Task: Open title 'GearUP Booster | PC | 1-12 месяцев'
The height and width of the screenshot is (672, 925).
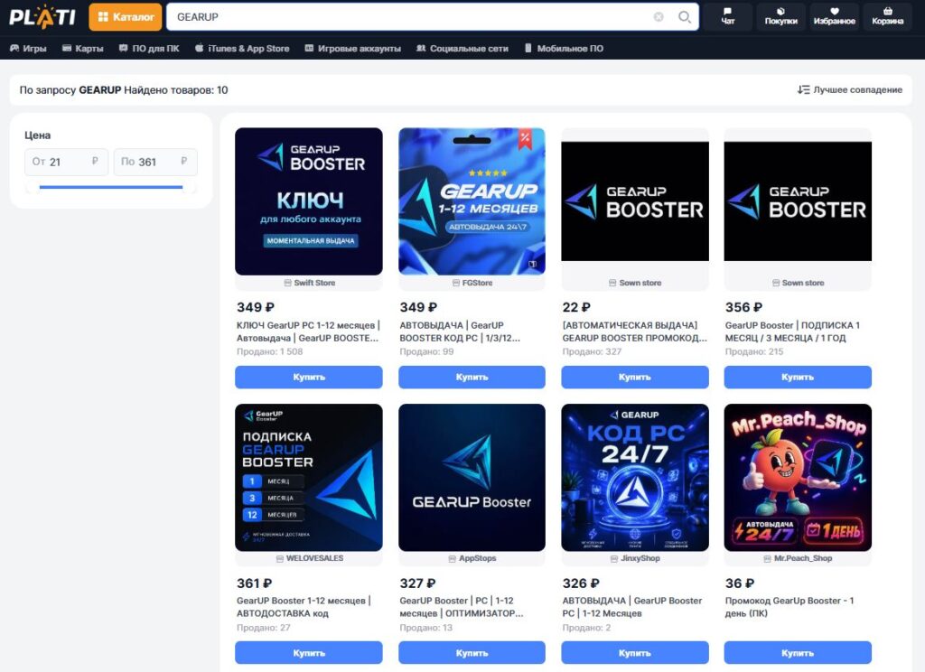Action: (x=462, y=607)
